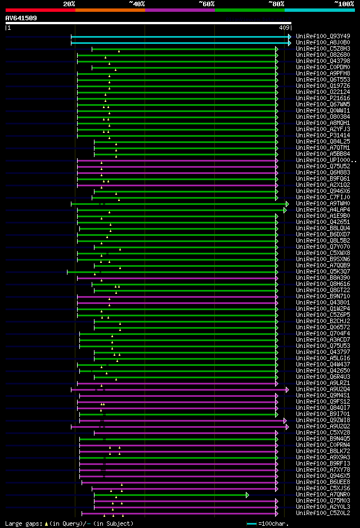Click the UniRef100_Q06572 label
The height and width of the screenshot is (528, 360).
pos(323,327)
